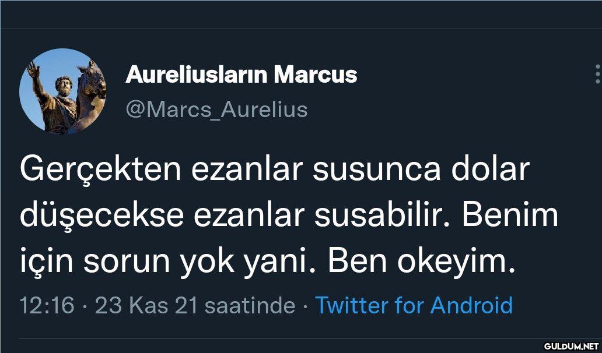Viewport: 602px width, 353px height.
Task: Open the @Marcs_Aurelius handle link
Action: (216, 109)
